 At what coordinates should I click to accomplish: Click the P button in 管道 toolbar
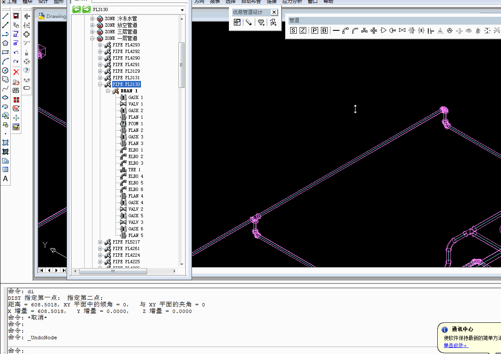(x=314, y=30)
